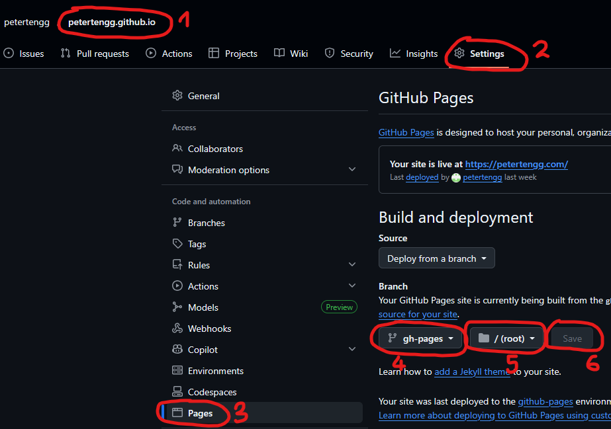Image resolution: width=611 pixels, height=429 pixels.
Task: Click the Actions play icon in top navigation
Action: 151,54
